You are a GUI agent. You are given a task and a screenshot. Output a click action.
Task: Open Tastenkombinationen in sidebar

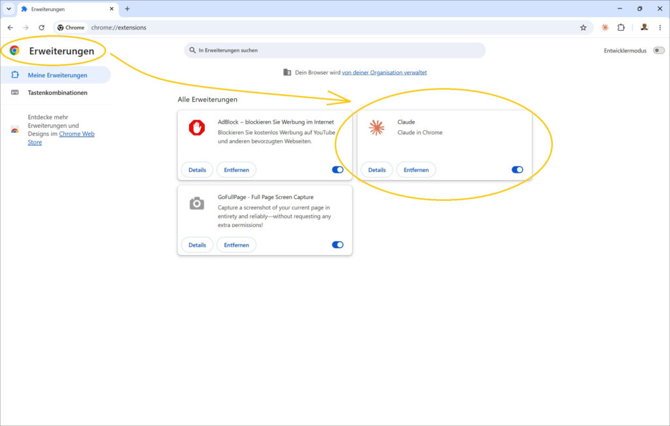tap(56, 92)
